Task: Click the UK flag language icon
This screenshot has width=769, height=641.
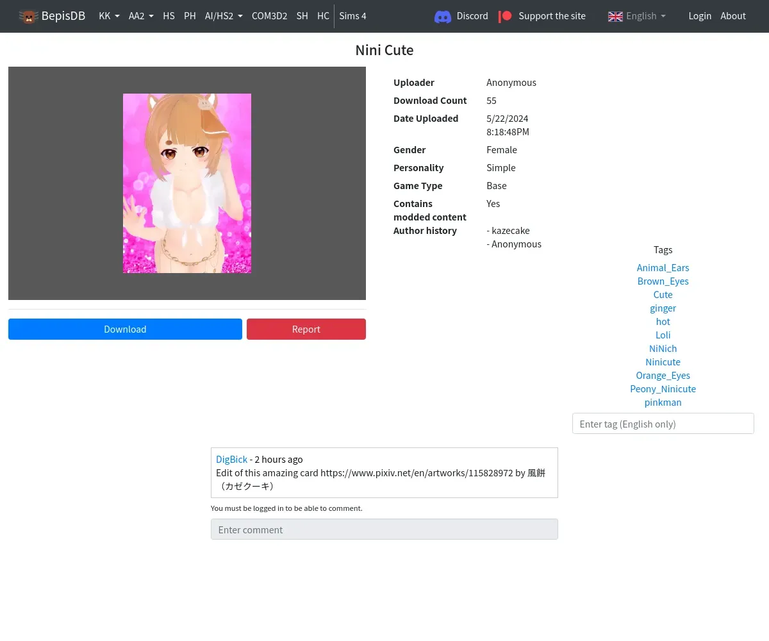Action: click(x=615, y=17)
